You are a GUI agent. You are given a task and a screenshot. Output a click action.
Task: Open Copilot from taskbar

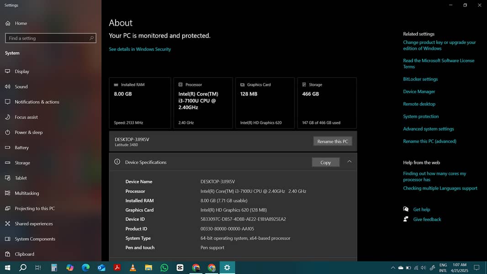coord(70,268)
